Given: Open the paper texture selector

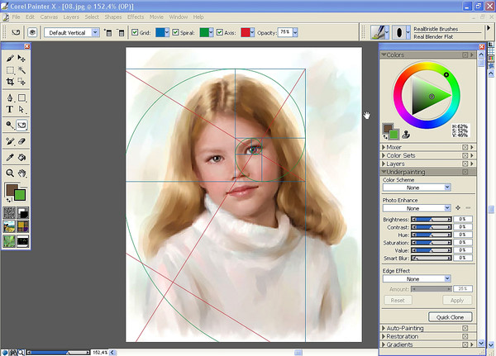Looking at the screenshot, I should point(9,213).
